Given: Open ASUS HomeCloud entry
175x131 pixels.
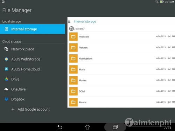Looking at the screenshot, I should pyautogui.click(x=33, y=69).
